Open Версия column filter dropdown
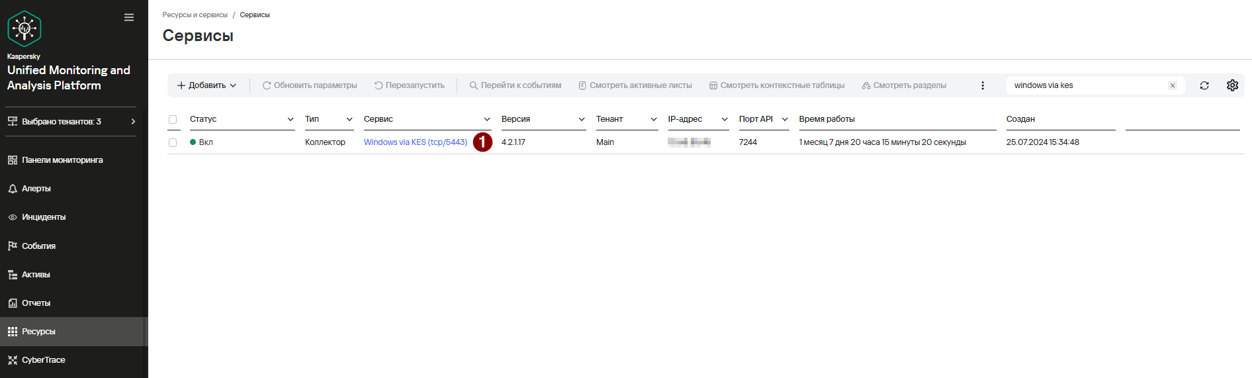 [x=582, y=119]
